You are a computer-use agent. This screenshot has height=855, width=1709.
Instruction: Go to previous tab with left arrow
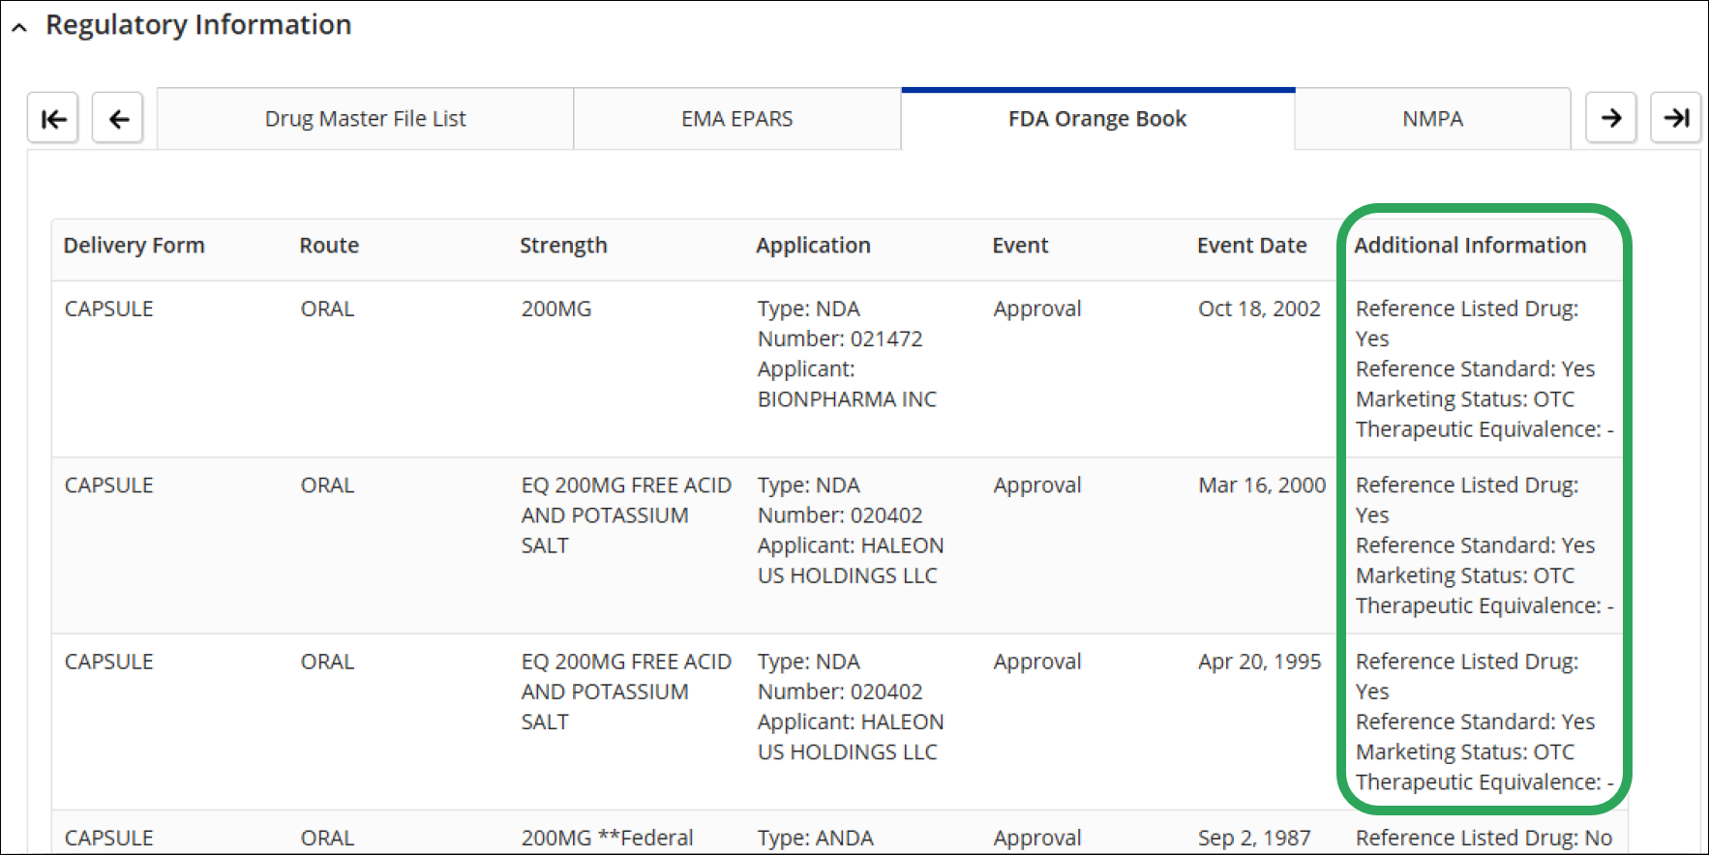pyautogui.click(x=118, y=118)
